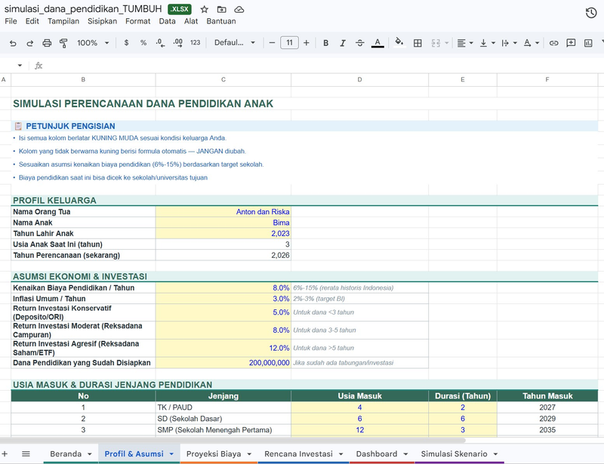Decrease decimal places
The height and width of the screenshot is (464, 604).
coord(160,43)
